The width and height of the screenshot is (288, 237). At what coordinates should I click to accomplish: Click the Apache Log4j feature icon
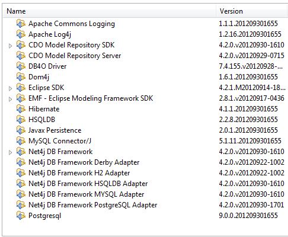coord(21,34)
